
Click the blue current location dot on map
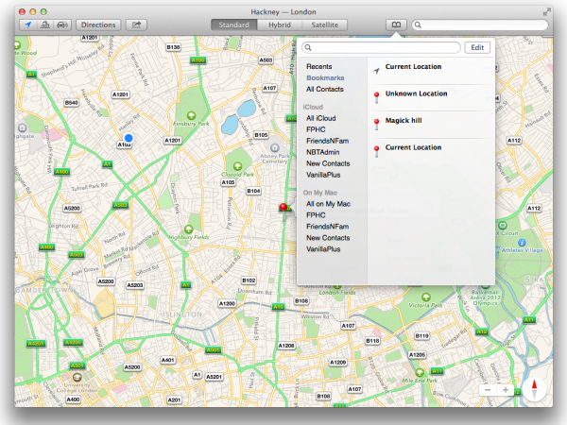pos(129,138)
